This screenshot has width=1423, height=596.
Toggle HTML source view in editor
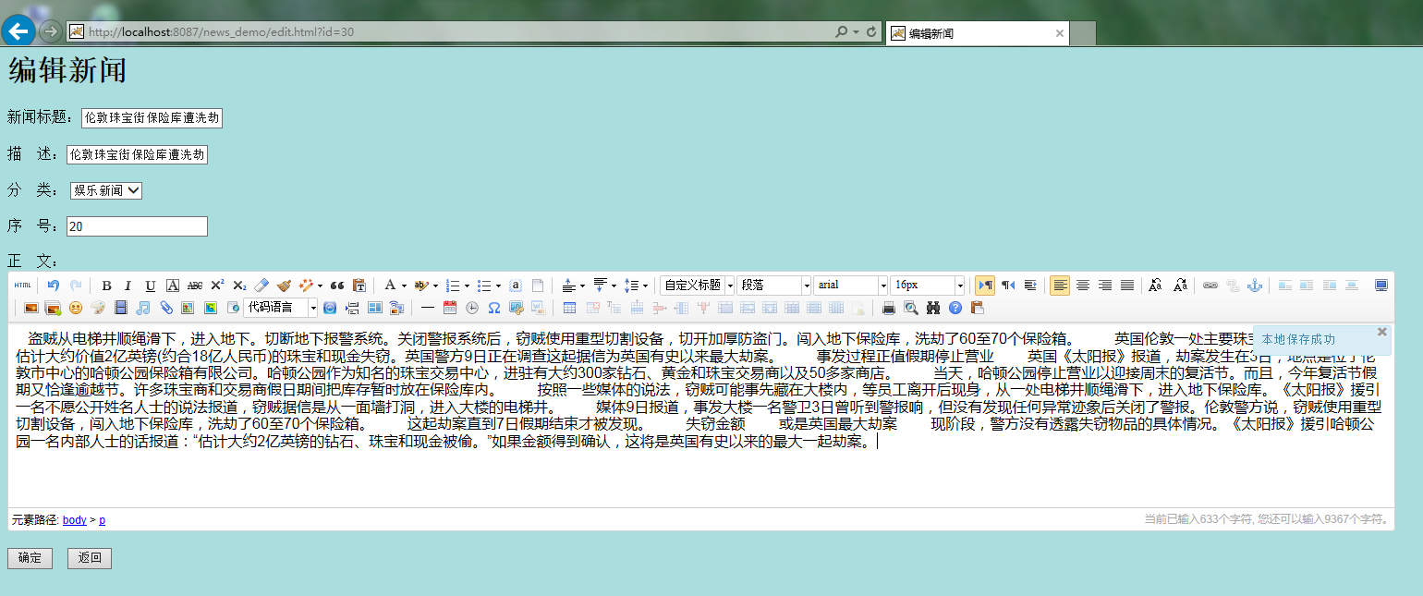[x=22, y=286]
